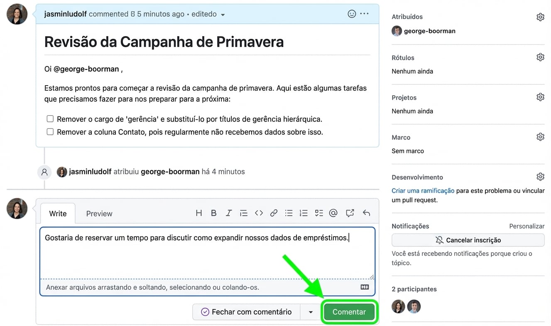The height and width of the screenshot is (326, 551).
Task: Click the '5 minutos ago' timestamp
Action: pyautogui.click(x=161, y=14)
